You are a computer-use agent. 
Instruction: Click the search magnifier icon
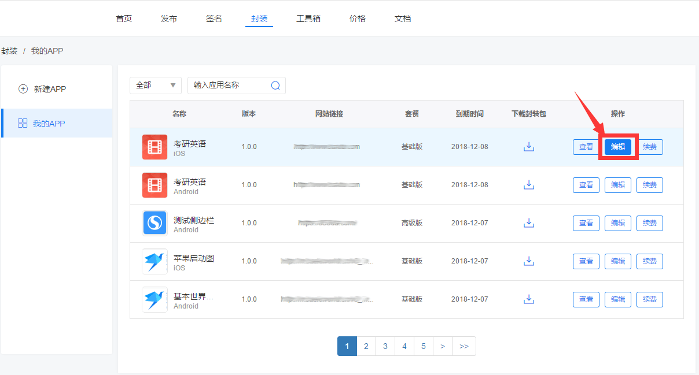[x=275, y=86]
